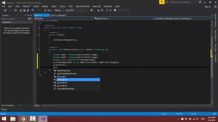Open the Toolbox window position dropdown arrow
Image resolution: width=218 pixels, height=122 pixels.
tap(26, 15)
